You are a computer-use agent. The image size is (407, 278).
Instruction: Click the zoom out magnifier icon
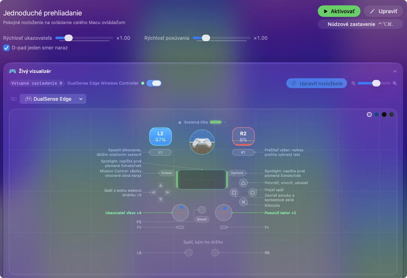(x=354, y=83)
